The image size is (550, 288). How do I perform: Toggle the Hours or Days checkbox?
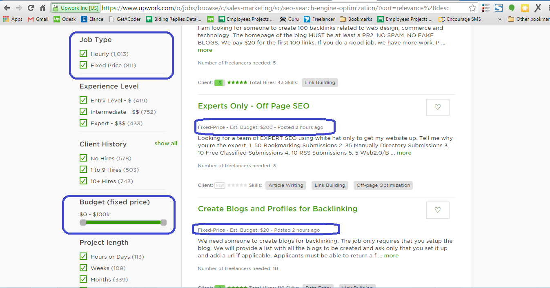(x=83, y=256)
